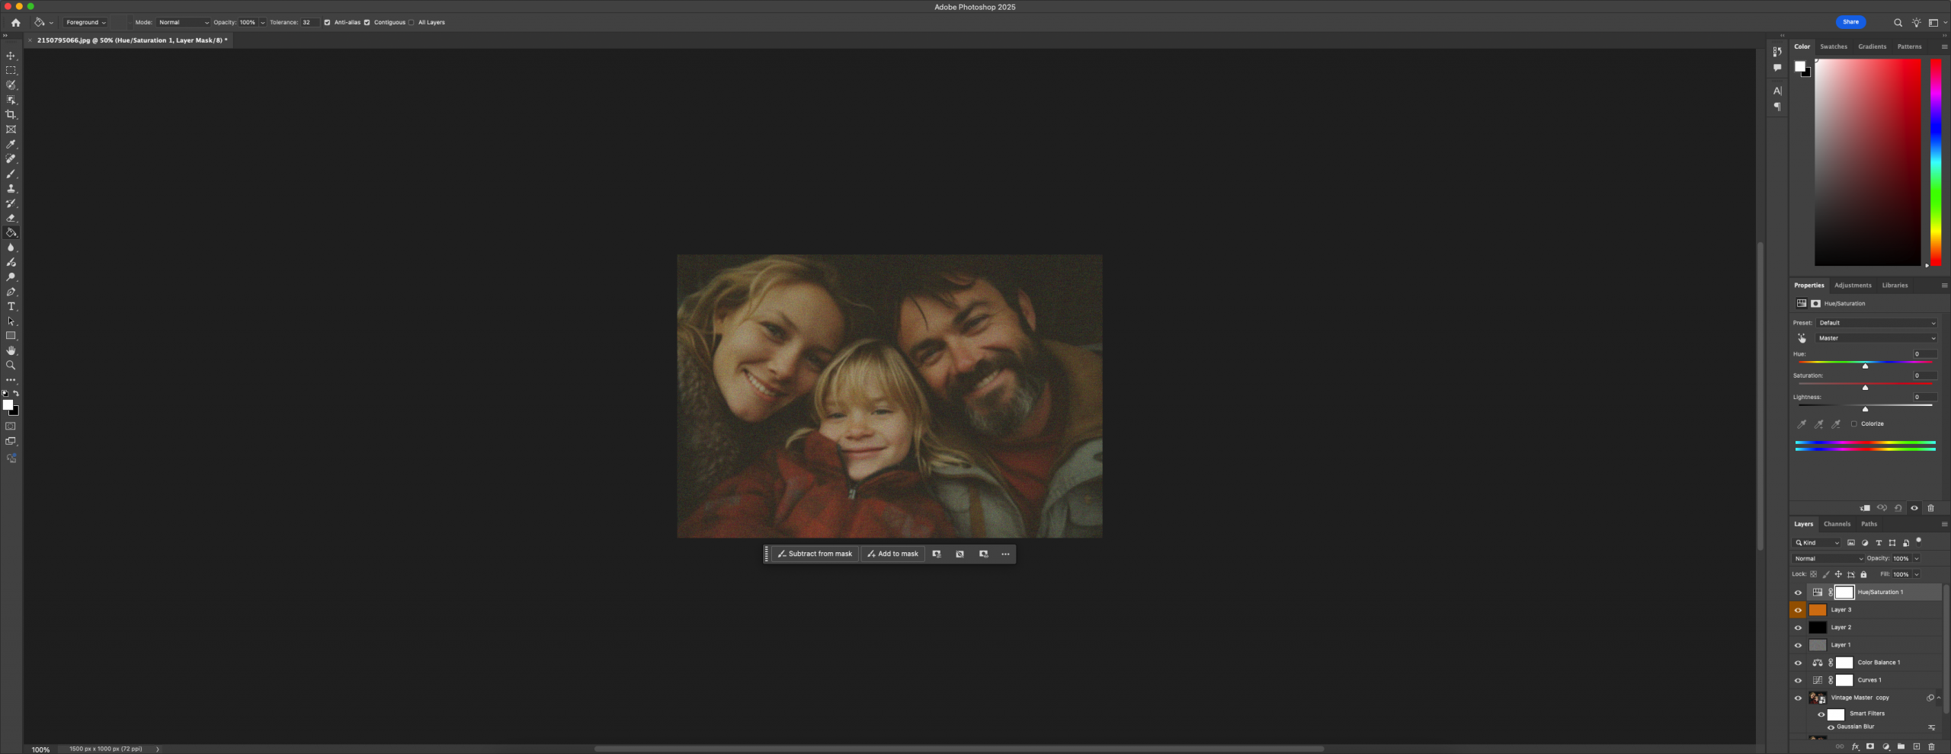Hide Layer 3 visibility
Viewport: 1951px width, 754px height.
click(1798, 610)
